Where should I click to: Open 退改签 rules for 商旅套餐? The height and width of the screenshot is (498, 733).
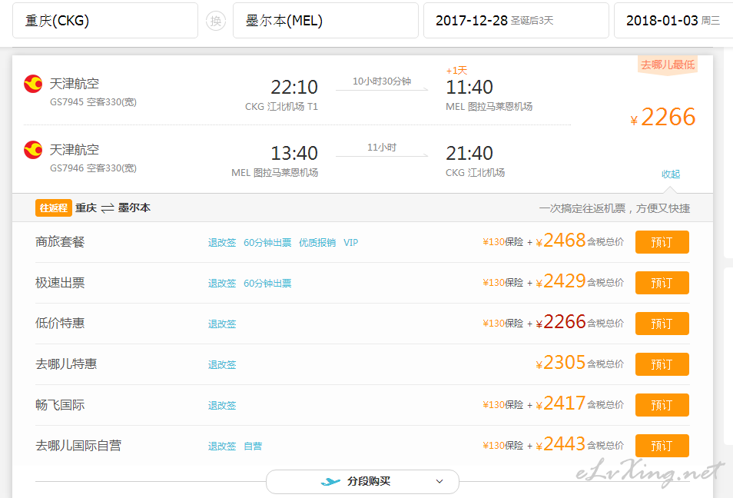[222, 243]
